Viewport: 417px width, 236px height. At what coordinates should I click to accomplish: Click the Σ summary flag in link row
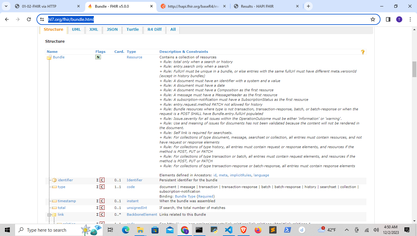pyautogui.click(x=98, y=214)
